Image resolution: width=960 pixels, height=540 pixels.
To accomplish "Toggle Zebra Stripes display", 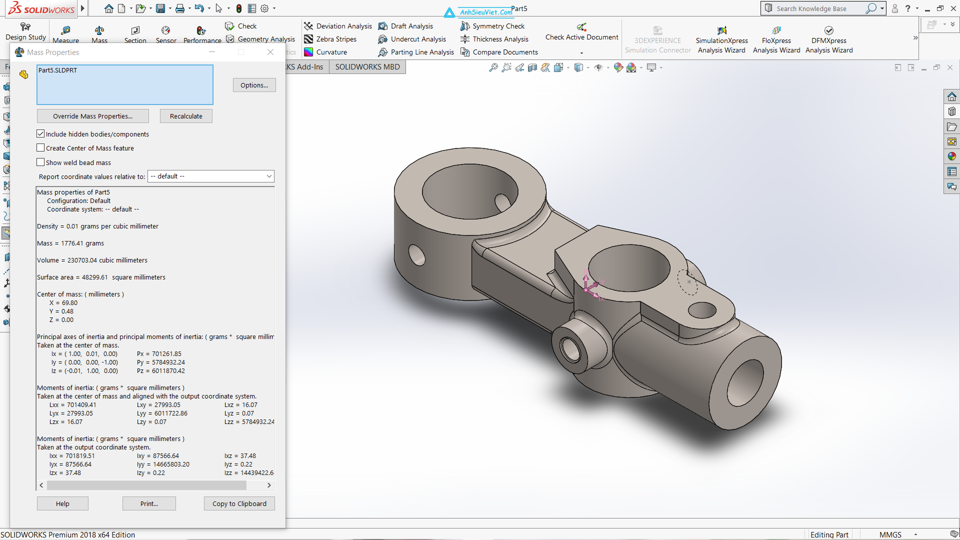I will coord(330,39).
